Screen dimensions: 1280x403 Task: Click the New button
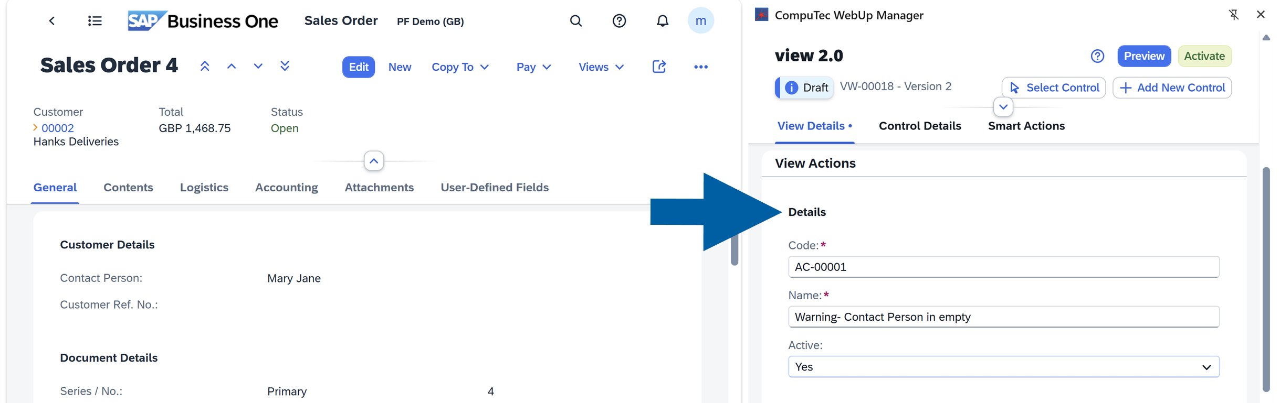[400, 67]
